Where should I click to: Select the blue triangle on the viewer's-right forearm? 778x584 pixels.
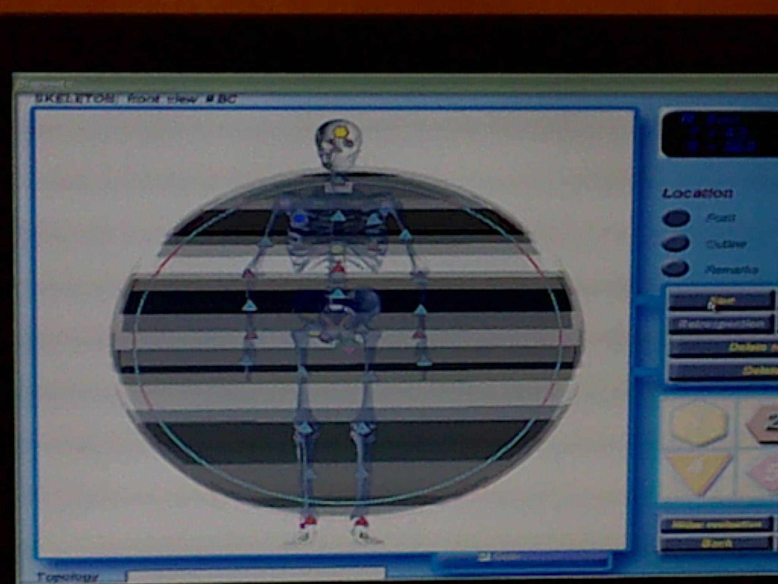420,310
